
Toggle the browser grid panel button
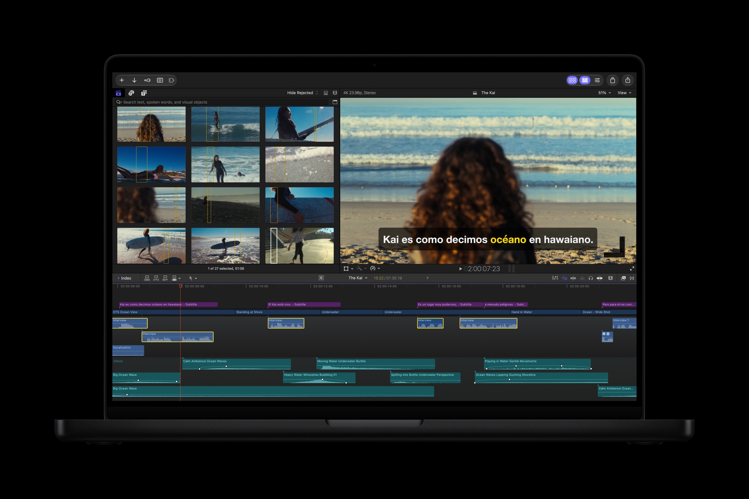pyautogui.click(x=572, y=80)
